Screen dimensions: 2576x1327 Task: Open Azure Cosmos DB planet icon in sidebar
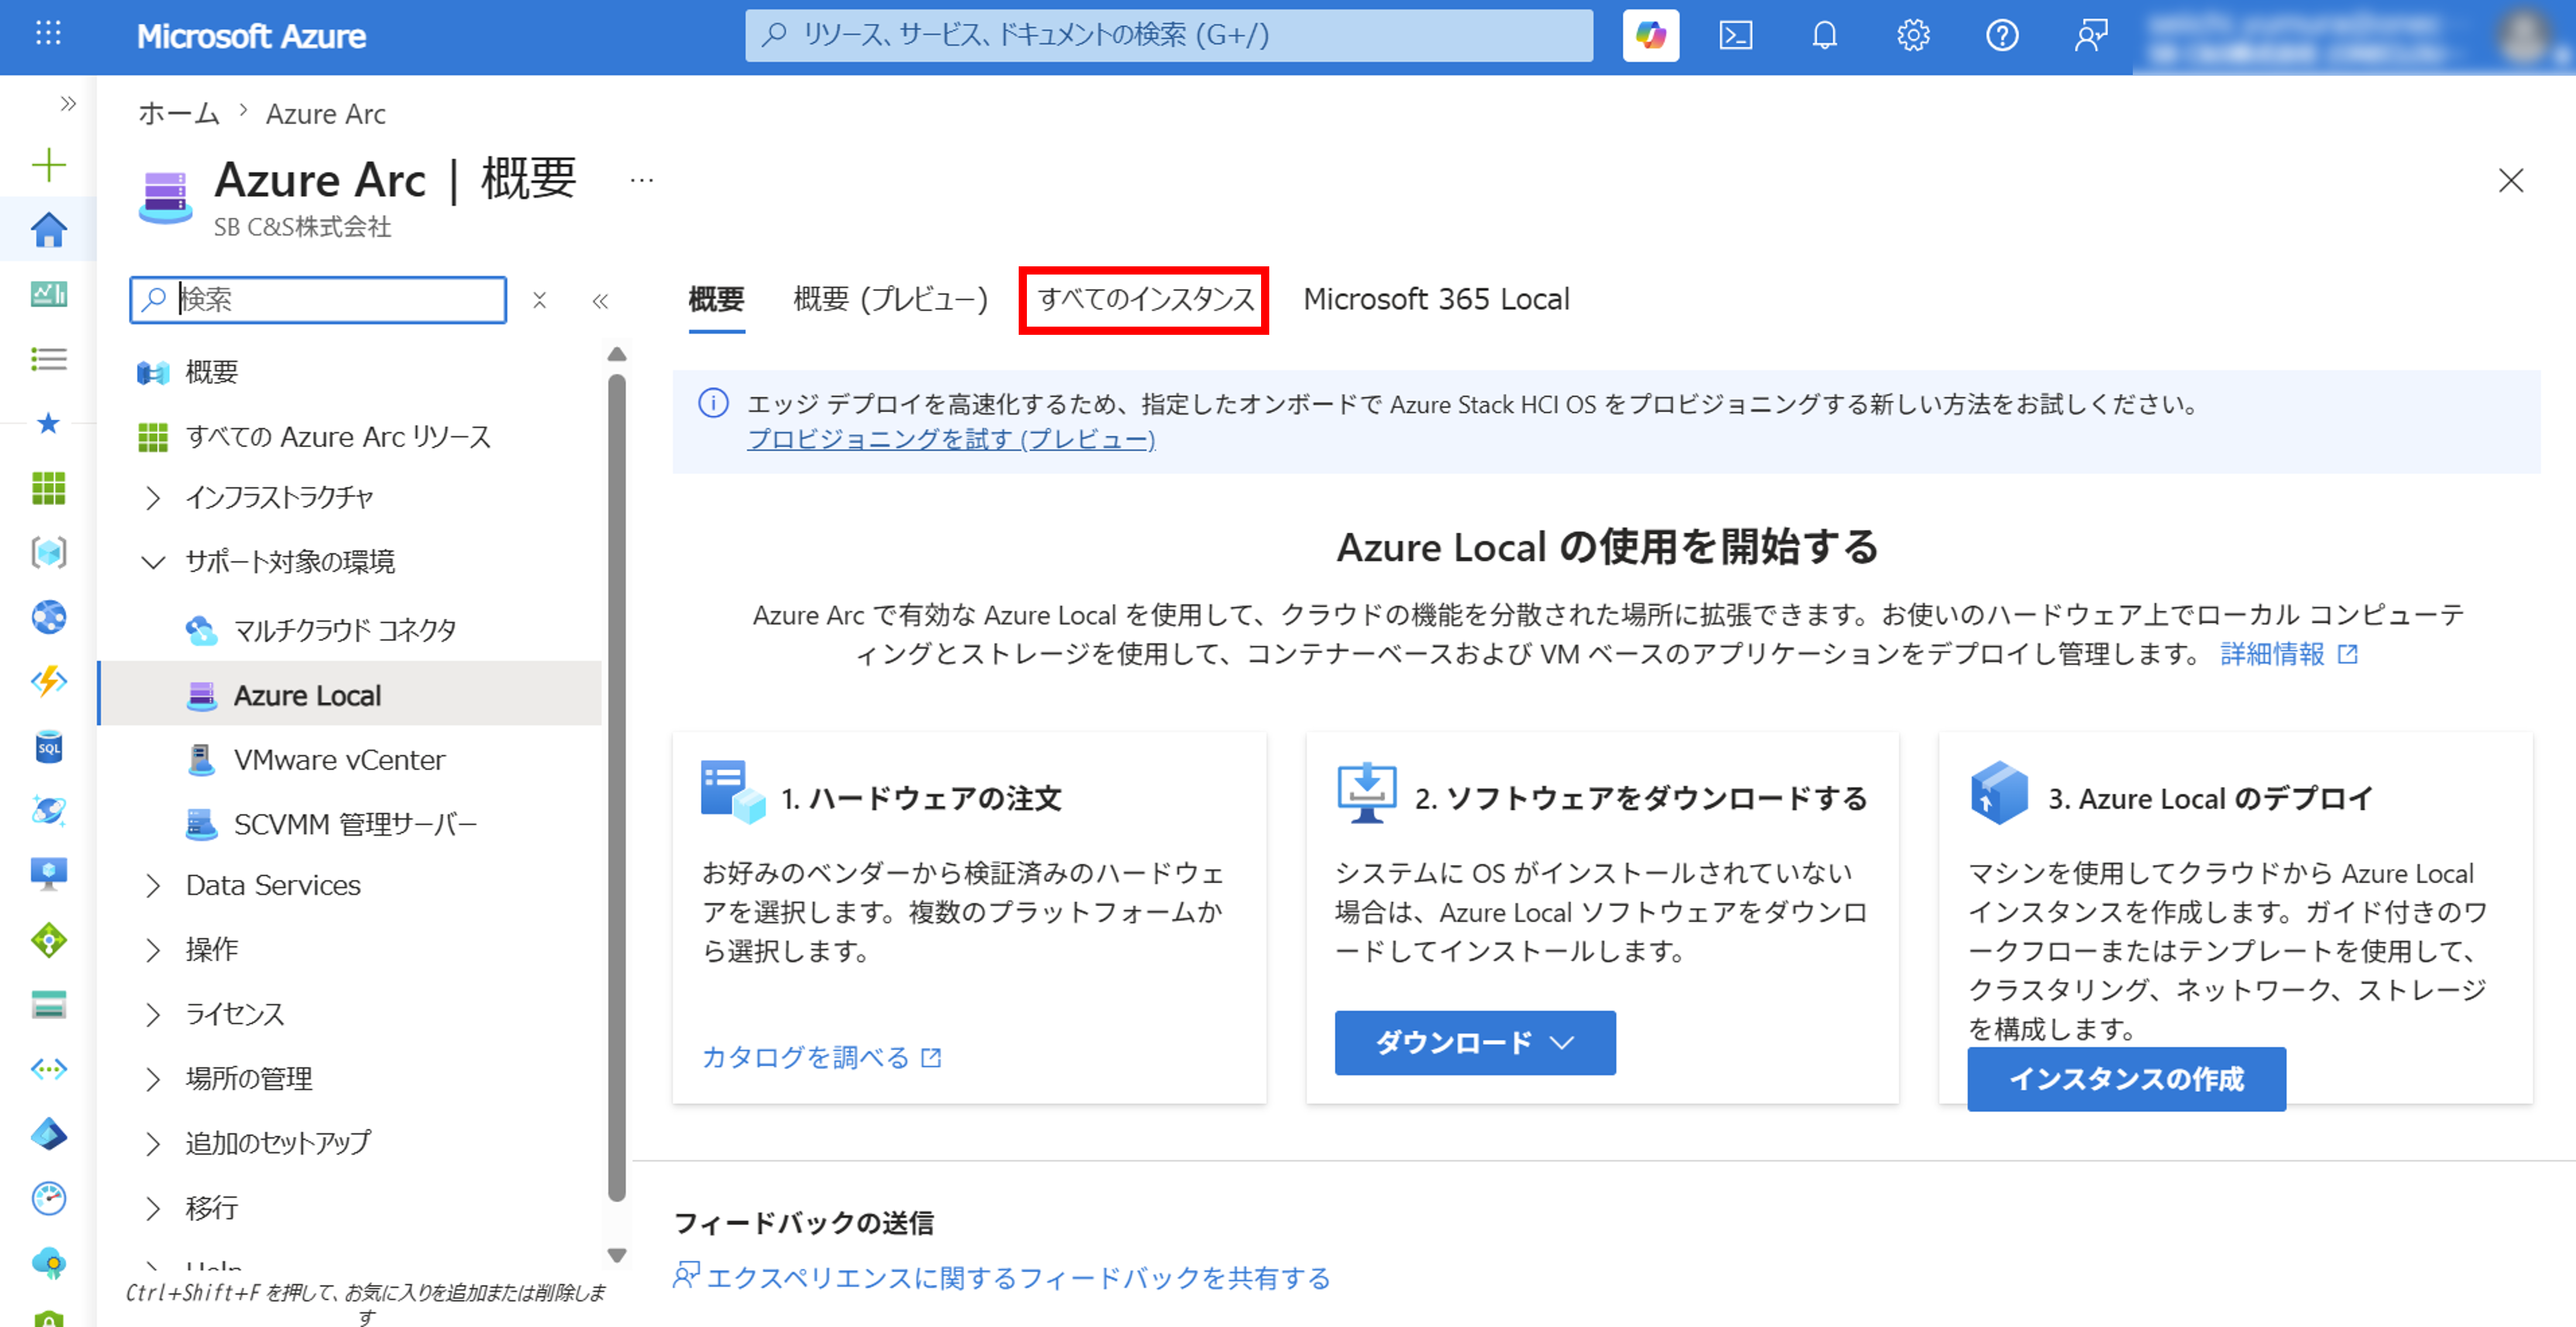(48, 811)
